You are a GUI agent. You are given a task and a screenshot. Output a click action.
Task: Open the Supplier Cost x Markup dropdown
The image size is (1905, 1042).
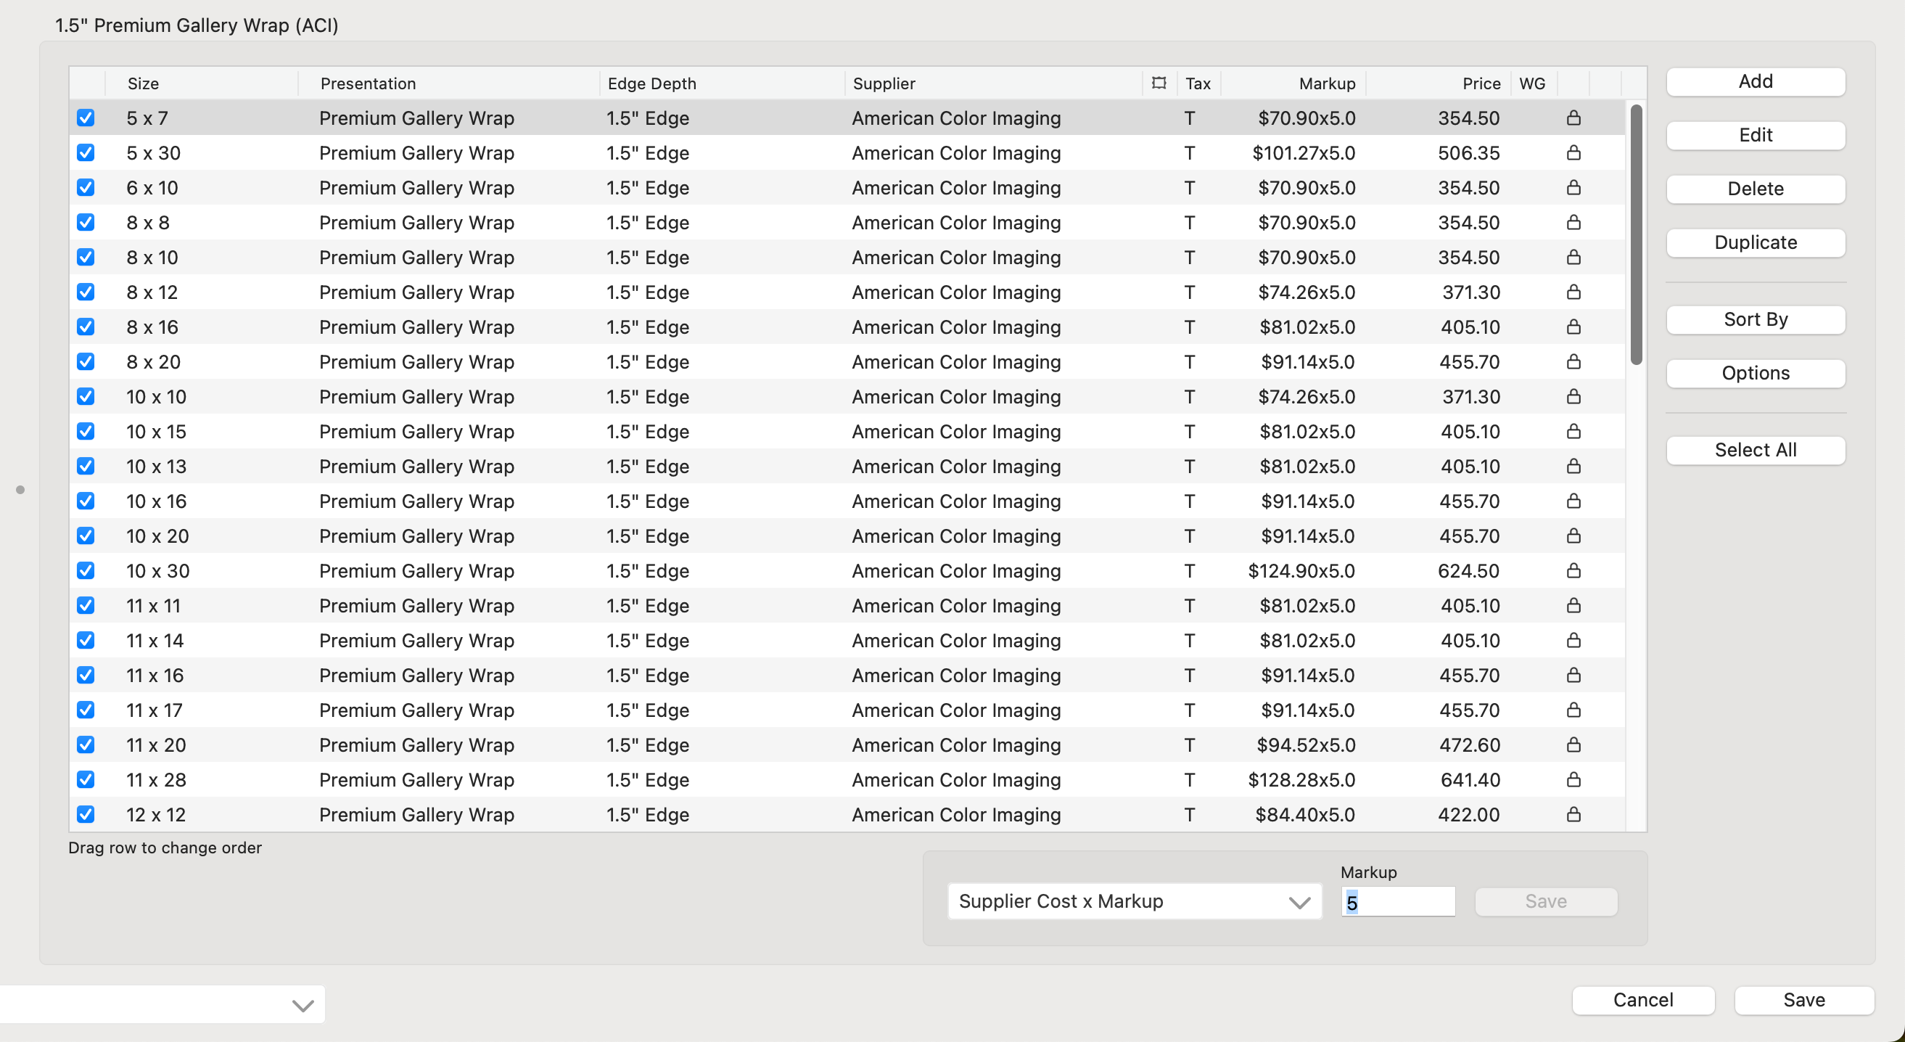click(x=1134, y=901)
